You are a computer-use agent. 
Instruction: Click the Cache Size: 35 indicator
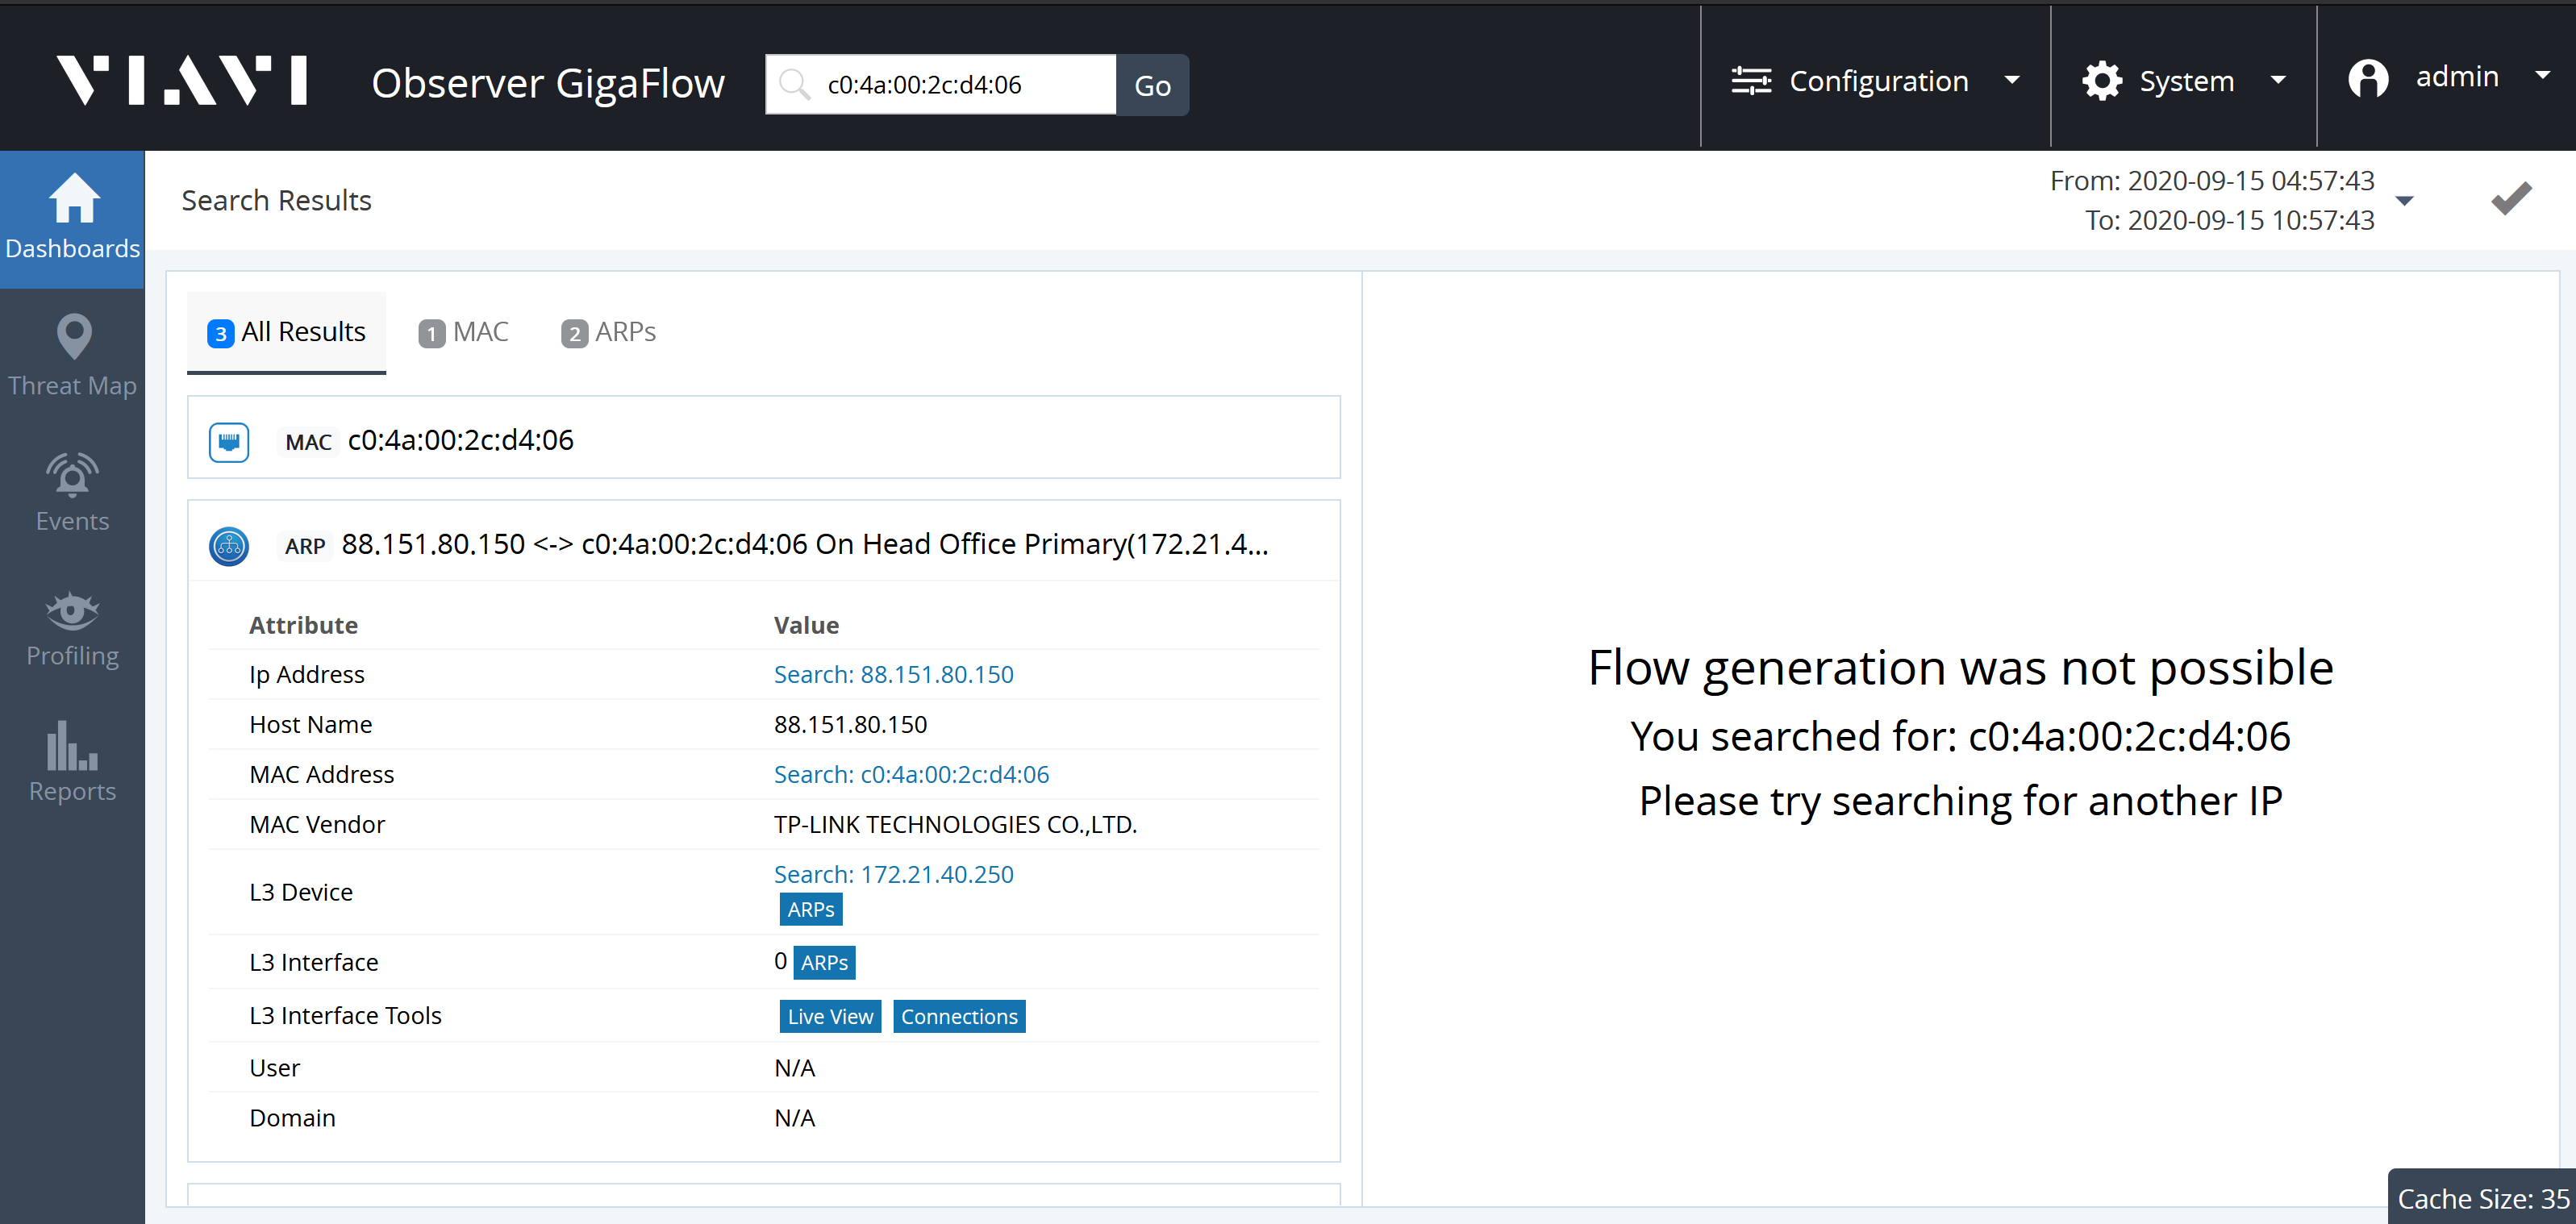click(x=2482, y=1197)
